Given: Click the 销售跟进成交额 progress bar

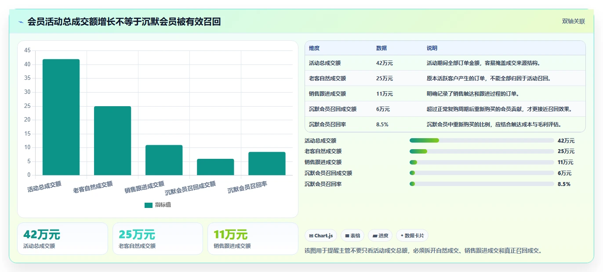Looking at the screenshot, I should point(482,162).
